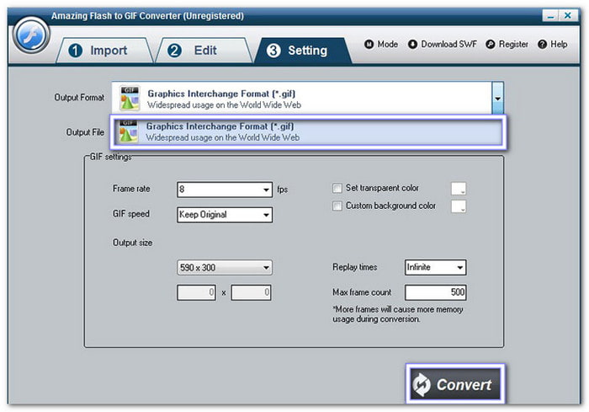Click the Replay times label
589x412 pixels.
(x=355, y=267)
